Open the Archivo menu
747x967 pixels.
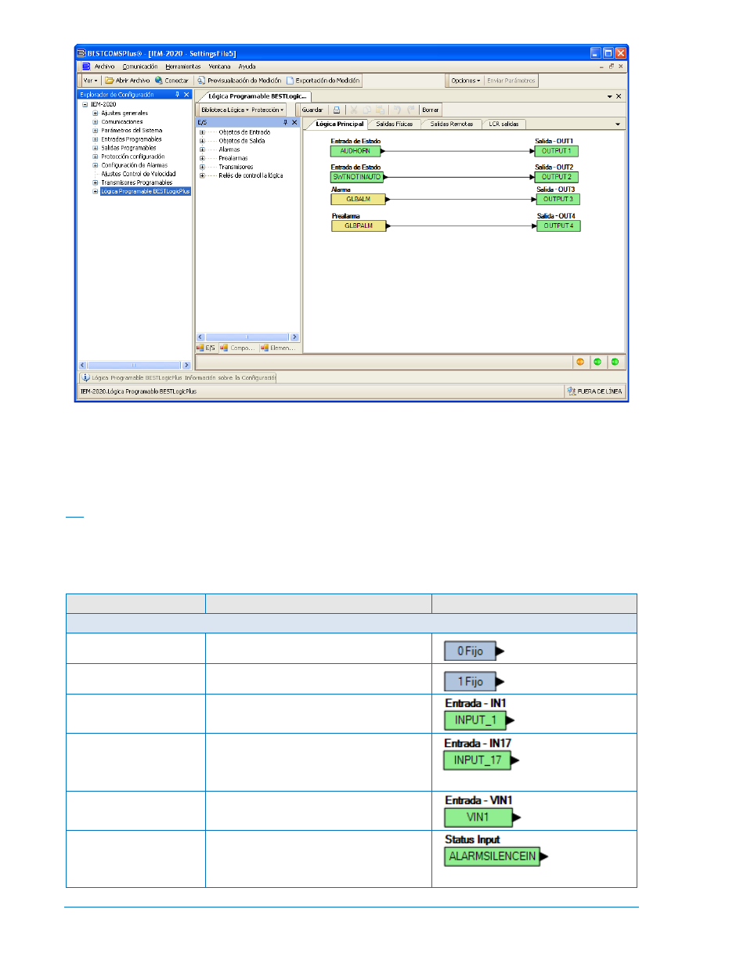(x=104, y=67)
